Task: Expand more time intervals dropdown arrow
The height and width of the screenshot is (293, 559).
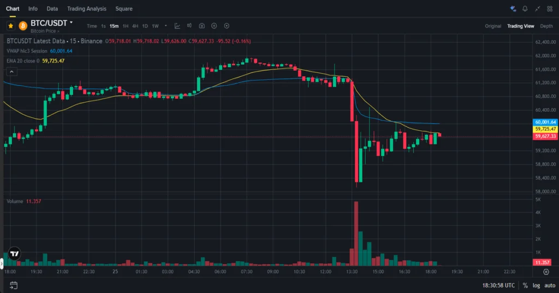Action: pyautogui.click(x=166, y=26)
